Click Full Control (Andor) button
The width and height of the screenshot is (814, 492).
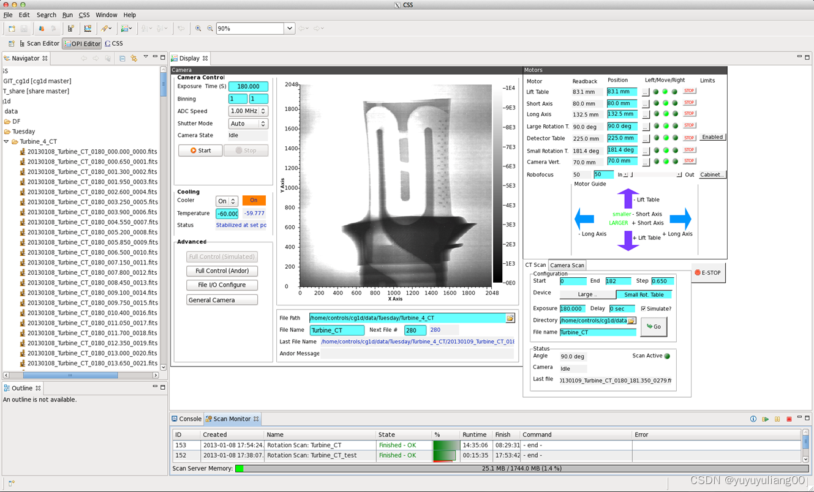pos(222,270)
